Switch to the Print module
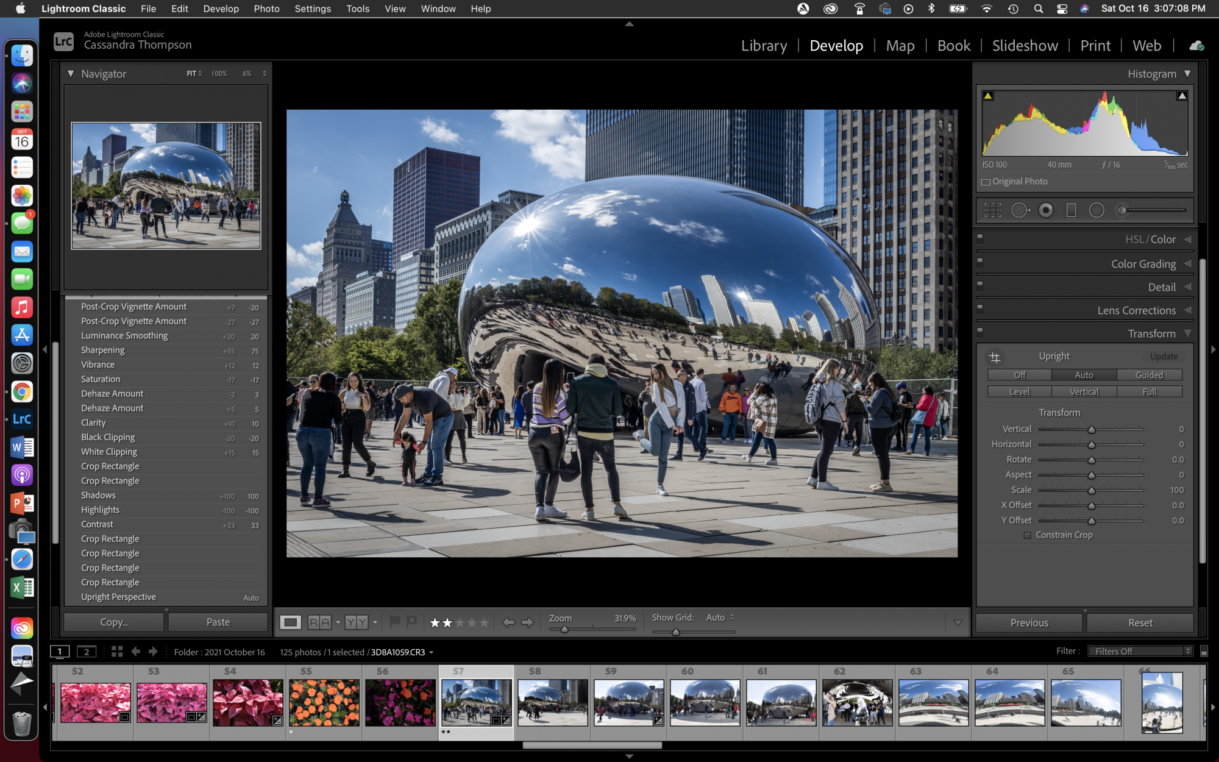The height and width of the screenshot is (762, 1219). click(1095, 46)
